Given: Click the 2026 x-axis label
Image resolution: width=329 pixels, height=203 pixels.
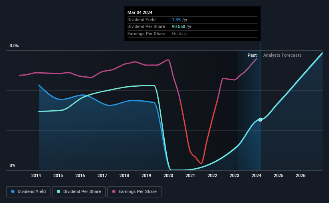Looking at the screenshot, I should [301, 175].
